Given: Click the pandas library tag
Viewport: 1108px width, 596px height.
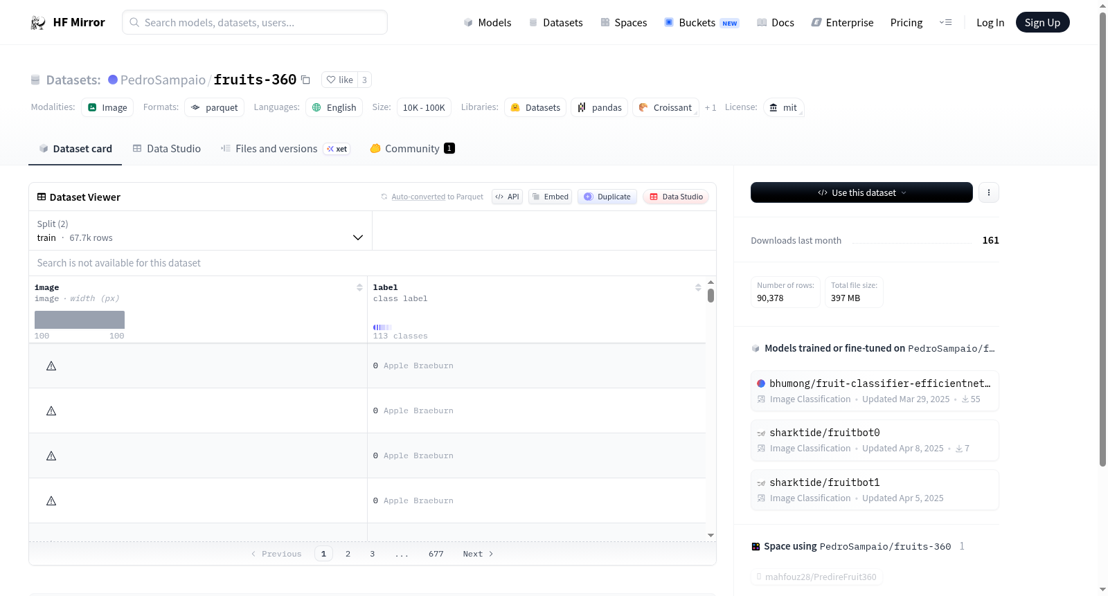Looking at the screenshot, I should coord(600,107).
